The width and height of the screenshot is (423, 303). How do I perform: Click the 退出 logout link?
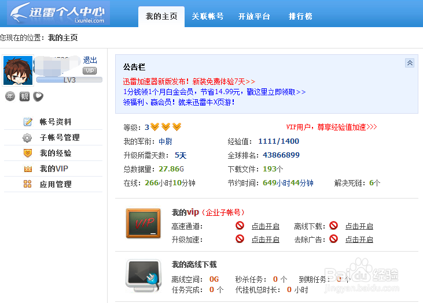[90, 60]
